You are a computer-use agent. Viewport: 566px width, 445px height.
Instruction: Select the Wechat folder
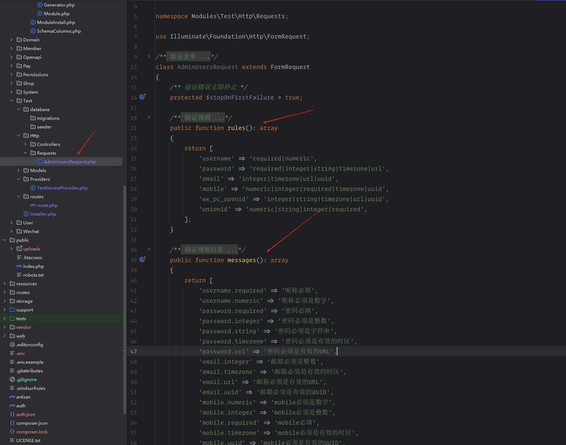coord(31,231)
